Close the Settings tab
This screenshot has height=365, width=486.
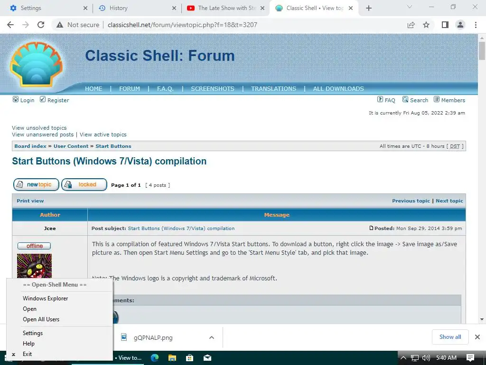[x=85, y=8]
